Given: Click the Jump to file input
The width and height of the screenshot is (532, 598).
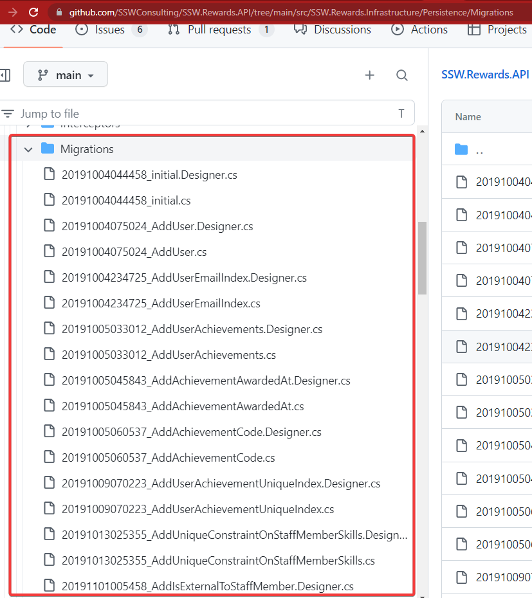Looking at the screenshot, I should coord(206,114).
